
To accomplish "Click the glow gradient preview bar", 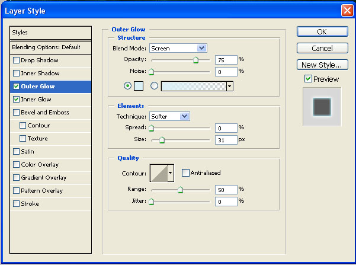I will pyautogui.click(x=193, y=86).
